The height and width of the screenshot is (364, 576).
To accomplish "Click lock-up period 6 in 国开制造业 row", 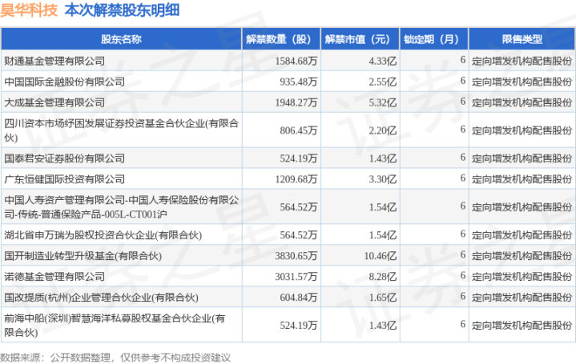I will 463,254.
